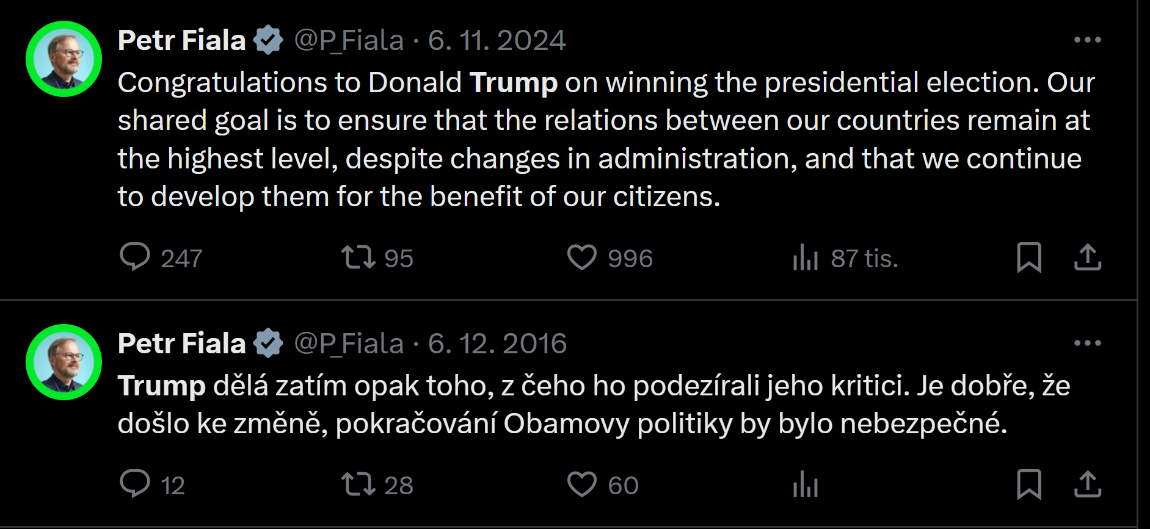The image size is (1150, 529).
Task: Click the @P_Fiala handle on the 2024 tweet
Action: tap(349, 41)
